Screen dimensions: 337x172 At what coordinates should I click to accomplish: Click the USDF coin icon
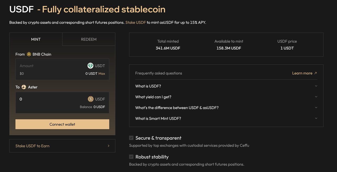click(x=91, y=99)
